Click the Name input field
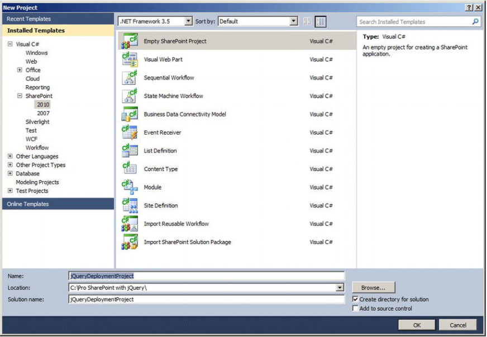Viewport: 487px width, 337px height. click(x=206, y=276)
